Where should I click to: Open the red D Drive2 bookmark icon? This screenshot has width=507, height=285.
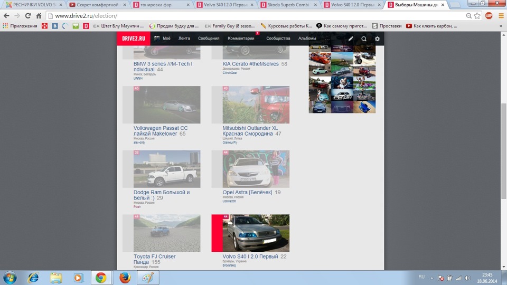(x=86, y=26)
